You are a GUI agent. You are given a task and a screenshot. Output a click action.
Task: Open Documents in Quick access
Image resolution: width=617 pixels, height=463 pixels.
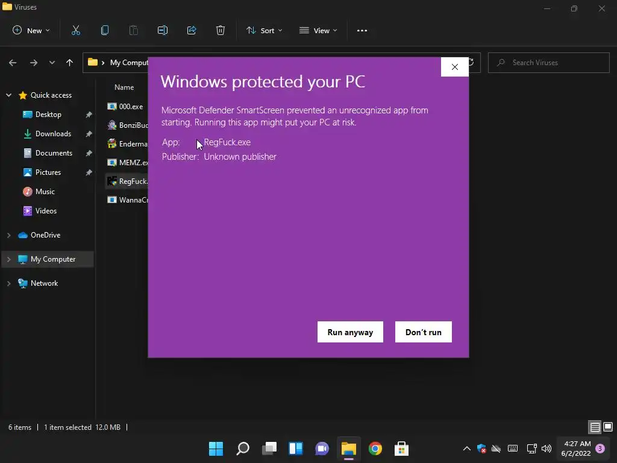click(54, 153)
